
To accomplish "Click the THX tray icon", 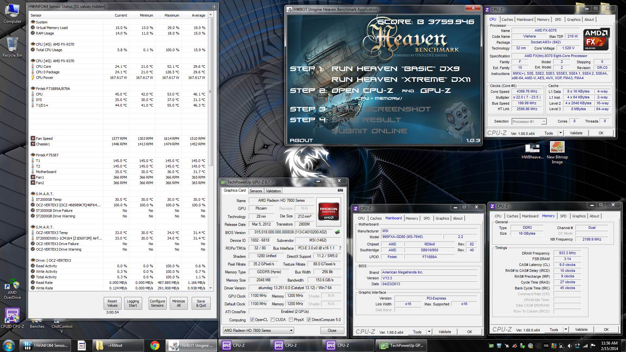I will (546, 346).
